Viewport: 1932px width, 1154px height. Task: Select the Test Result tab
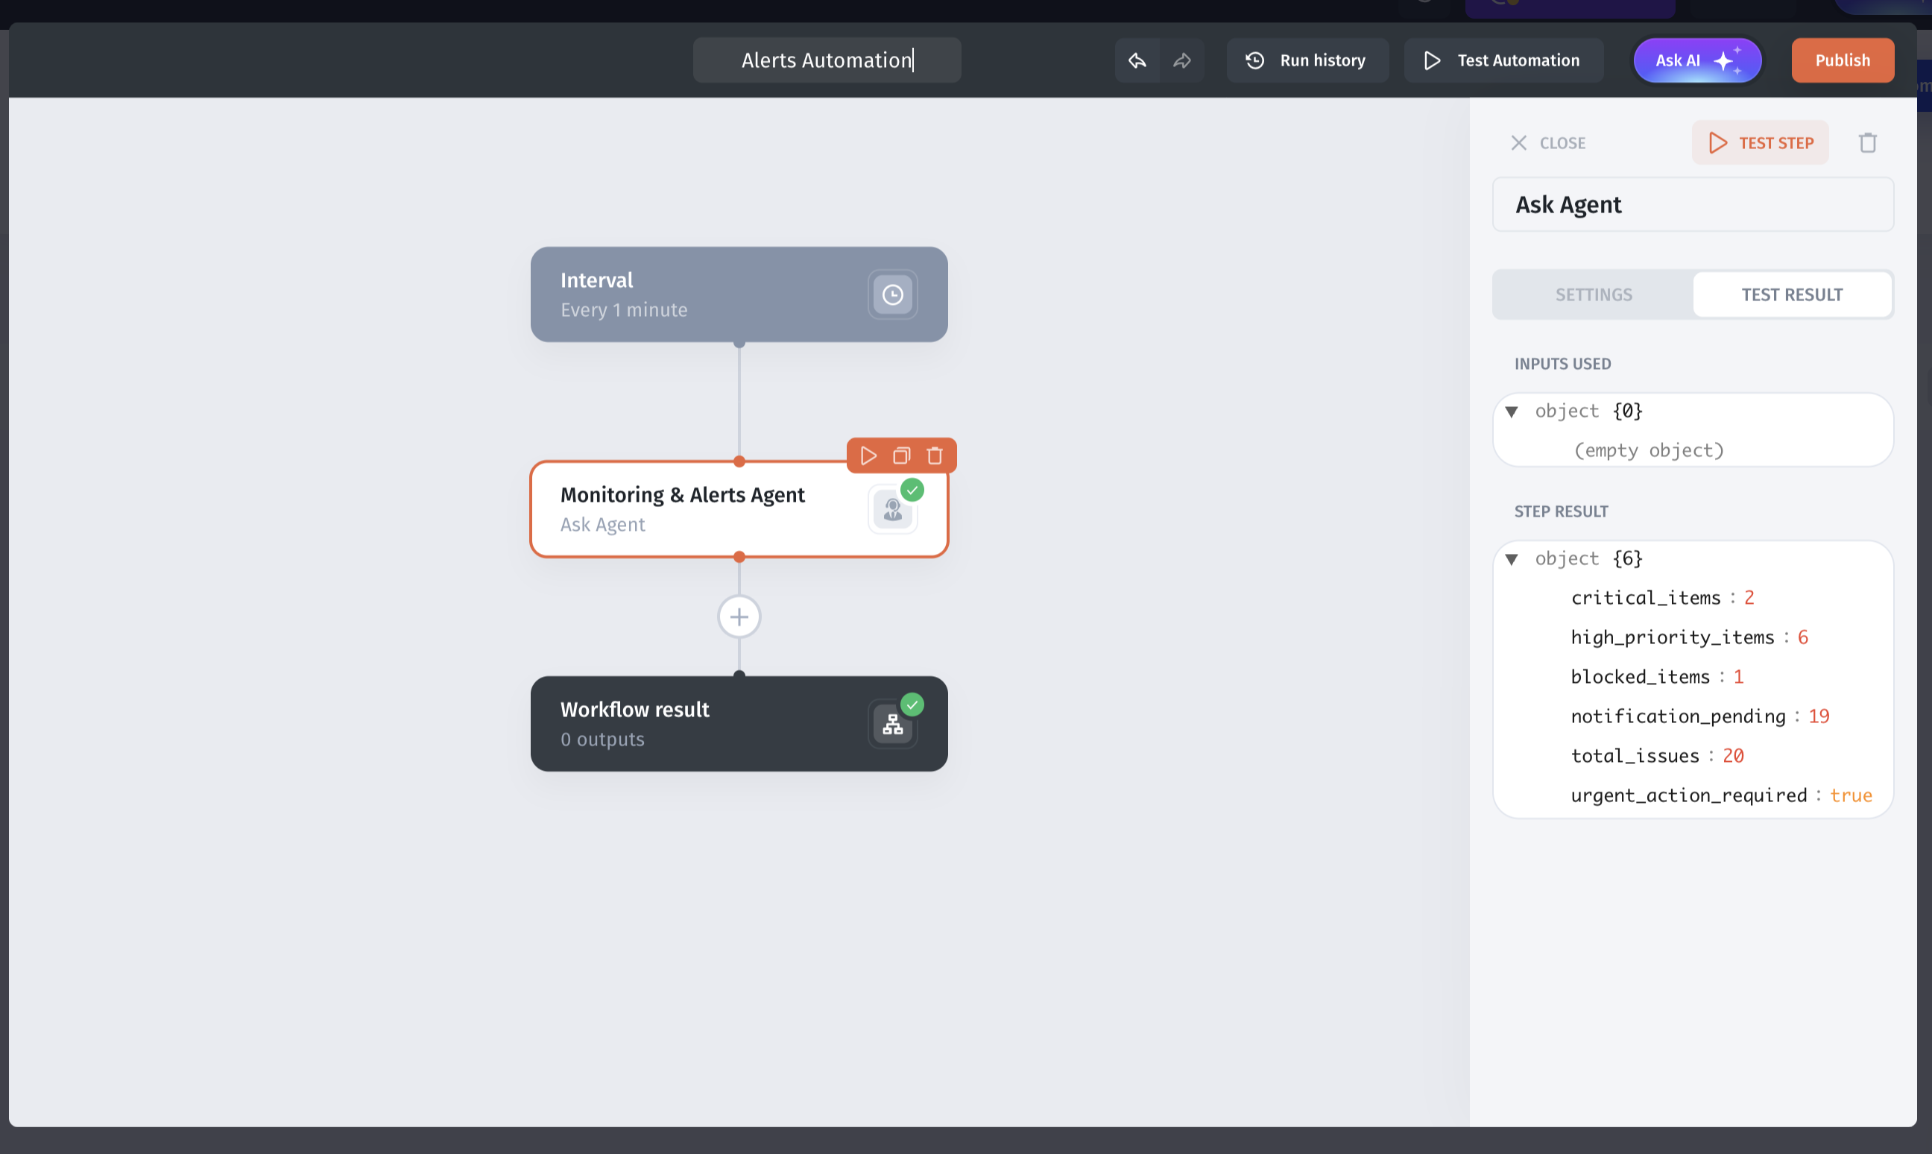[x=1791, y=294]
